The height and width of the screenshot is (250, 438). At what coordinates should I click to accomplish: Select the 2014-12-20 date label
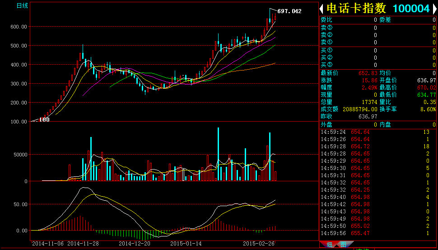135,244
